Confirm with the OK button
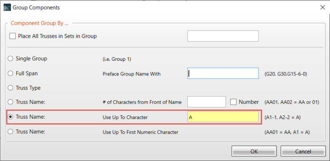 click(254, 151)
